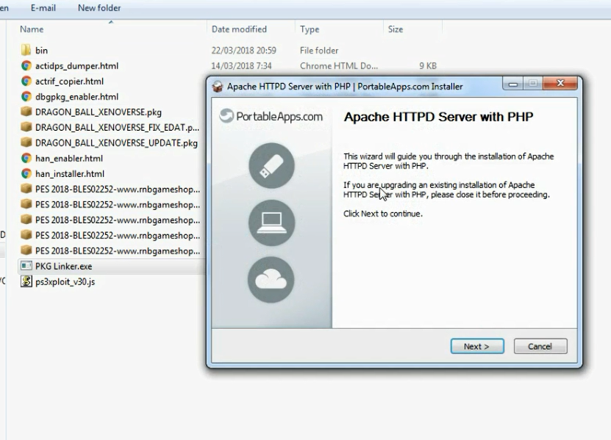Image resolution: width=611 pixels, height=440 pixels.
Task: Select dbgpkg_enabler.html file name
Action: [x=76, y=96]
